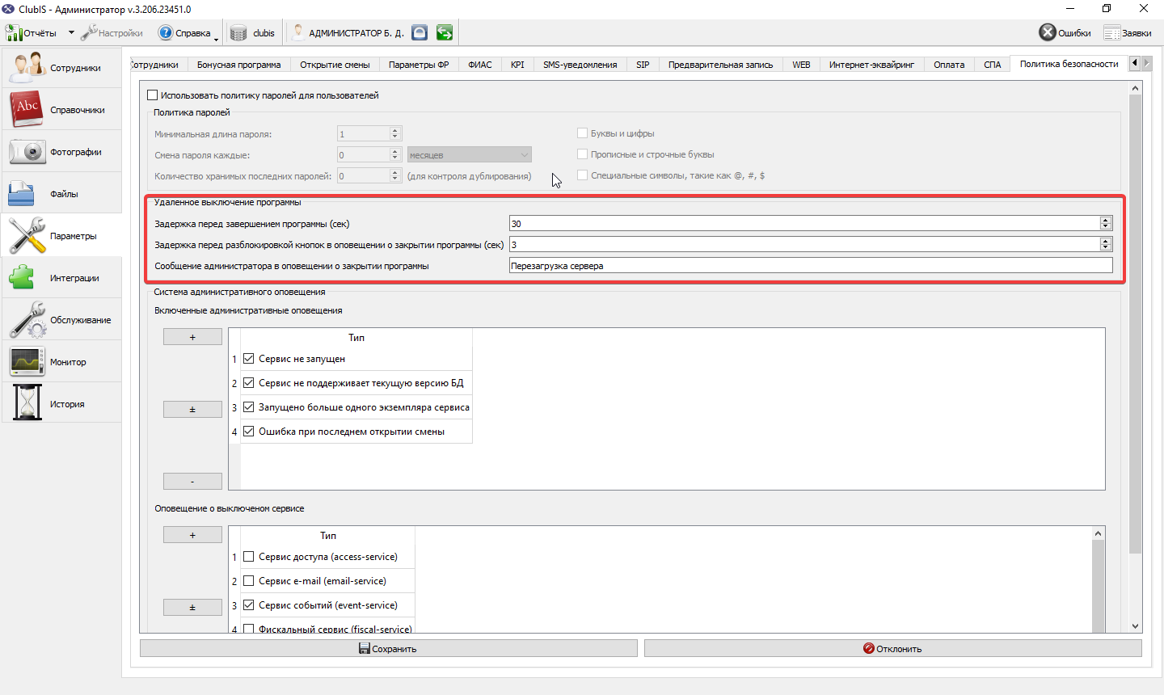Remove administrative notification with - button
1164x695 pixels.
coord(192,482)
